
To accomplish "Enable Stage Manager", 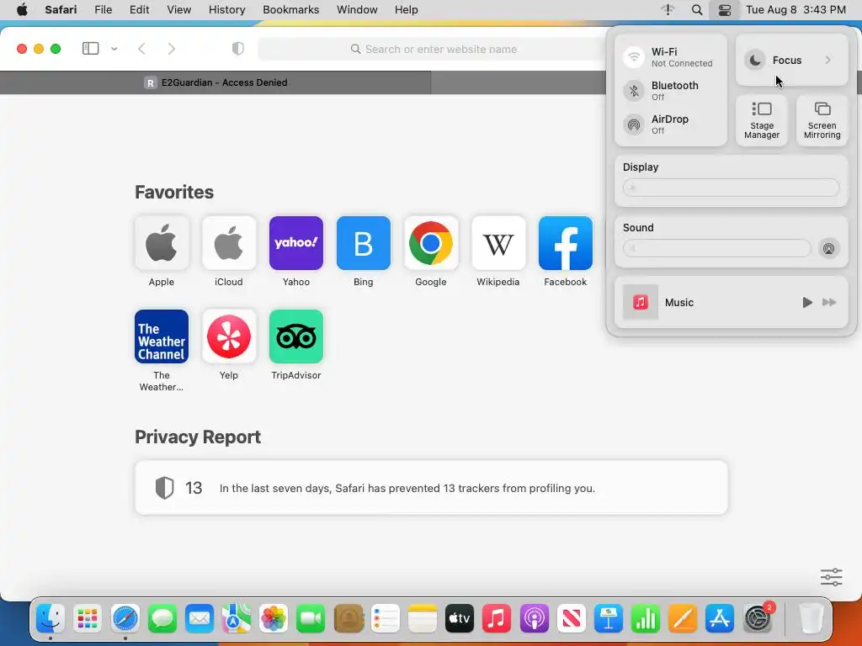I will [x=761, y=120].
